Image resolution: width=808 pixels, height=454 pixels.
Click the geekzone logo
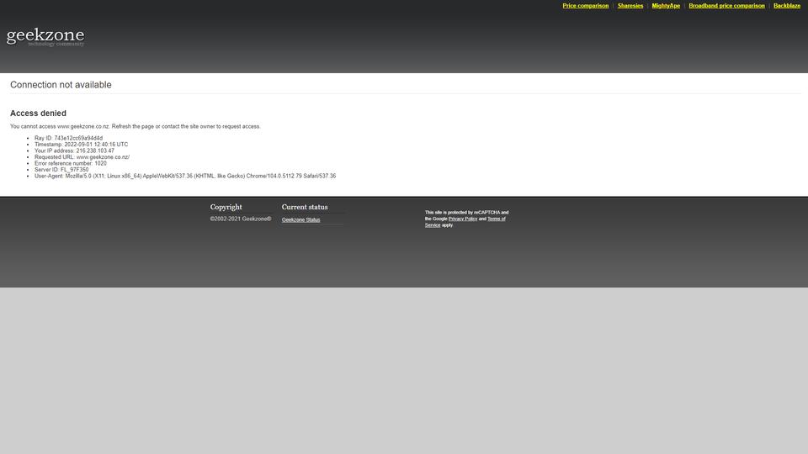(45, 36)
